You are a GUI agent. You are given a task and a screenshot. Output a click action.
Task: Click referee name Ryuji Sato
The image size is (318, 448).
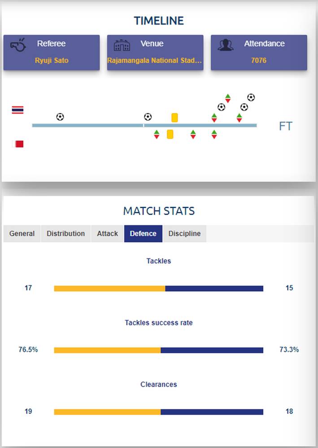(x=52, y=60)
